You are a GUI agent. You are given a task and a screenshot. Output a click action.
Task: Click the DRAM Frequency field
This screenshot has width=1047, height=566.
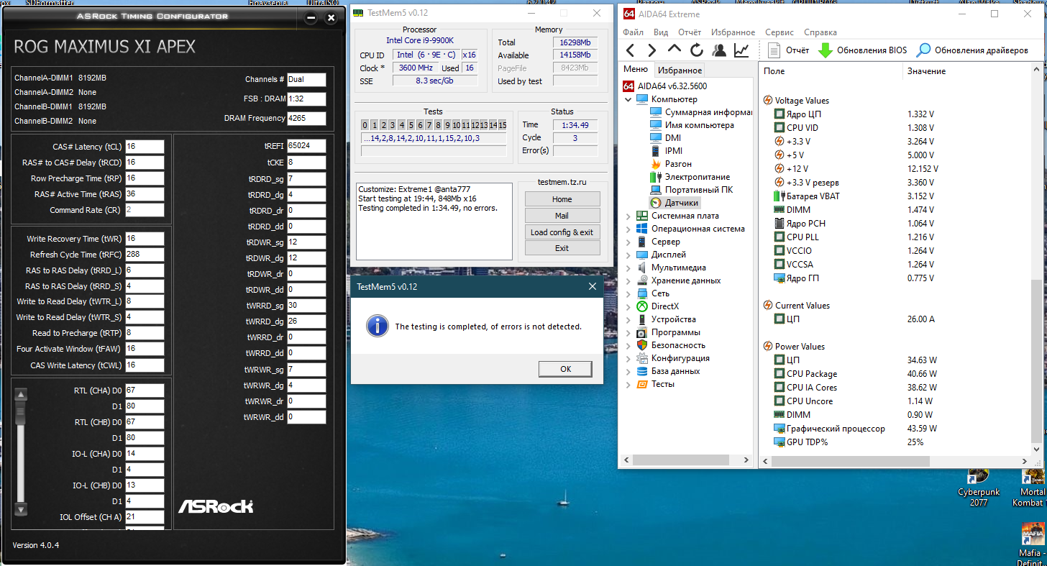306,119
